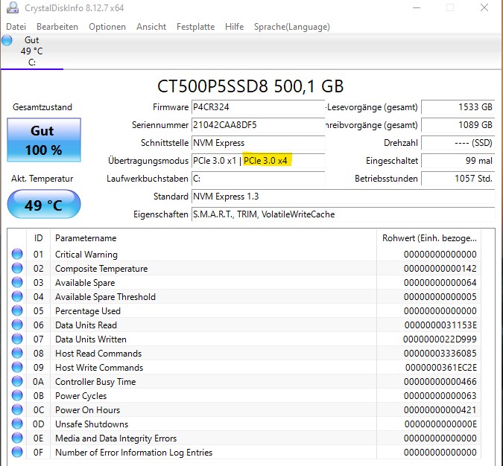Click status orb of Power Cycles row
This screenshot has width=503, height=466.
[x=17, y=395]
